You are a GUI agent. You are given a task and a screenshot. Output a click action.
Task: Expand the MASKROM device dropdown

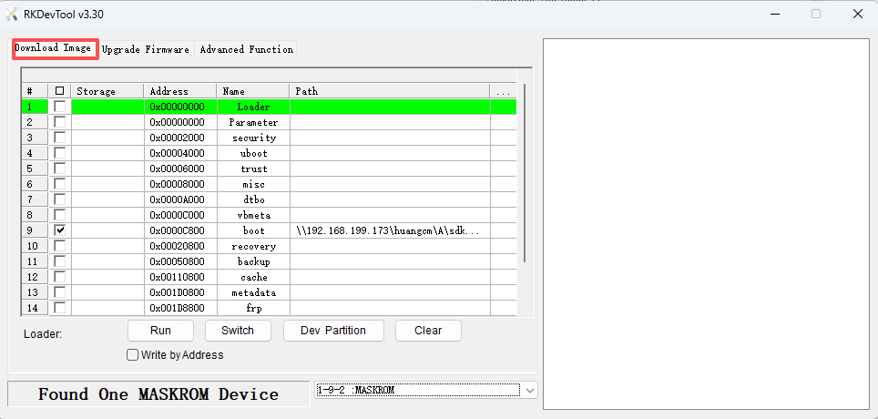click(530, 390)
